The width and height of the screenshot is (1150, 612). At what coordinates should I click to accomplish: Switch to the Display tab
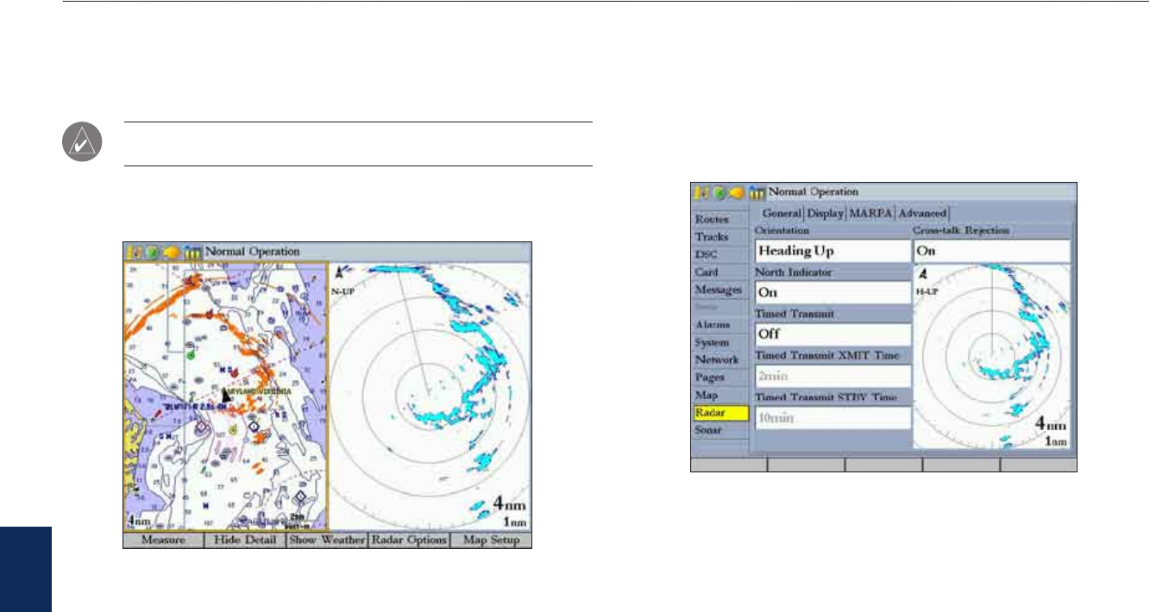(x=825, y=213)
